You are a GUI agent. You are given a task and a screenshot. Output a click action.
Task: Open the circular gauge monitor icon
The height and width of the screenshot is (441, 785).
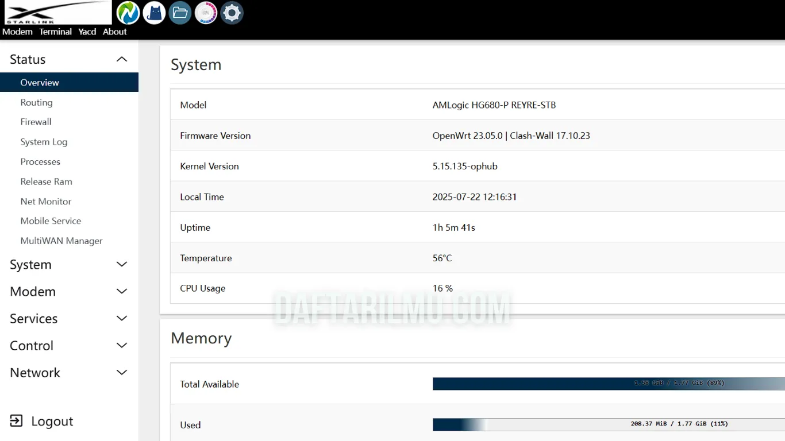(x=206, y=13)
